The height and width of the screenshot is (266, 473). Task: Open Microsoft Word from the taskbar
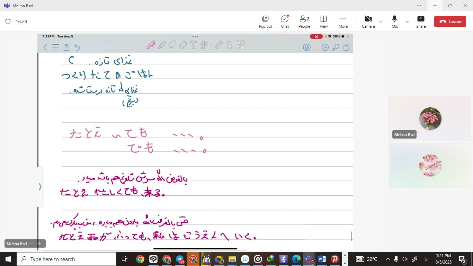322,259
